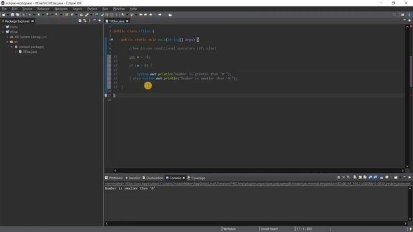This screenshot has height=232, width=413.
Task: Minimize the Package Explorer view
Action: [x=95, y=20]
